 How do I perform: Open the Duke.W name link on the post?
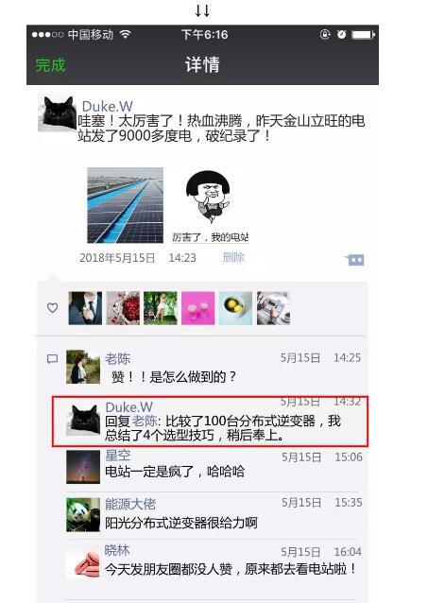tap(108, 106)
